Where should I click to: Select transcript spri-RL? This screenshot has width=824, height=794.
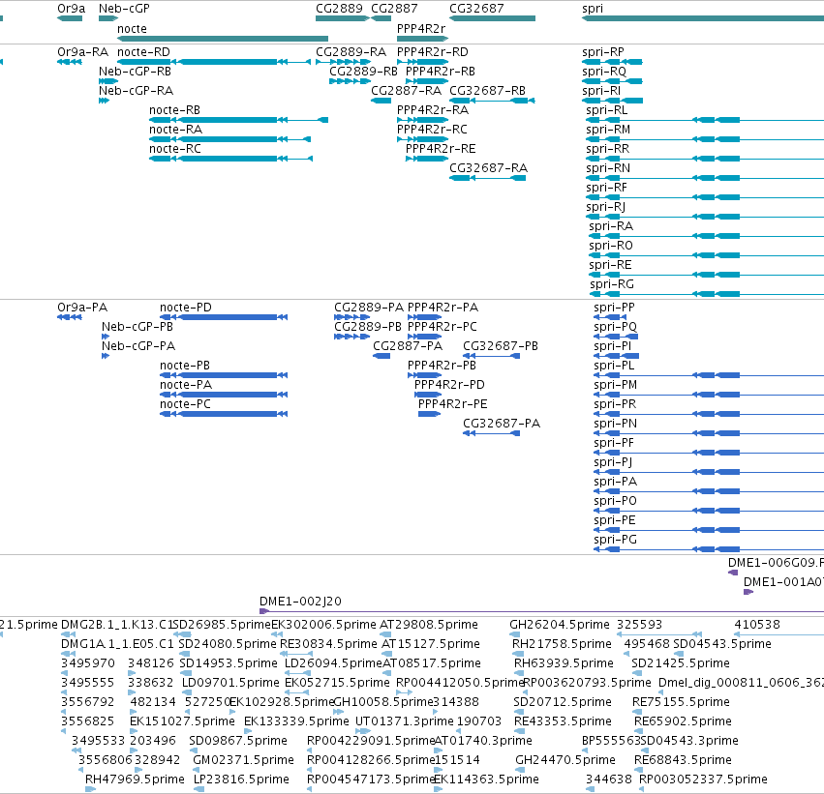click(x=705, y=120)
